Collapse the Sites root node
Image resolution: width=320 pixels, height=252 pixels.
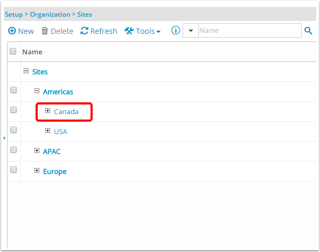tap(26, 71)
